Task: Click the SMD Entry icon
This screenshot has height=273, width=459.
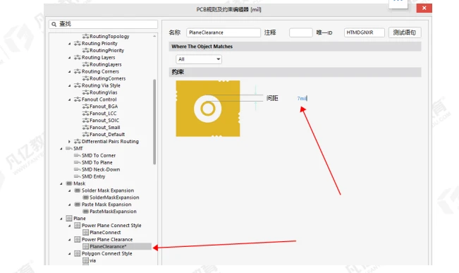Action: [78, 176]
